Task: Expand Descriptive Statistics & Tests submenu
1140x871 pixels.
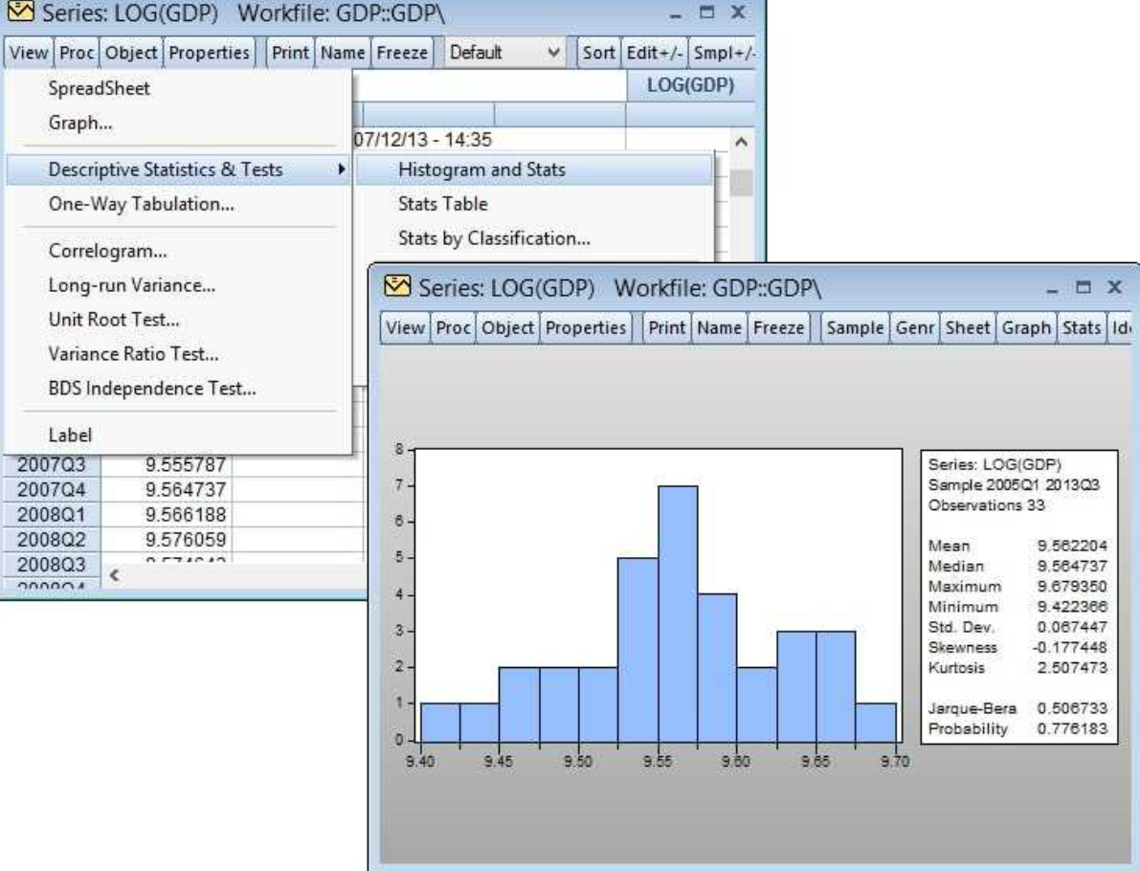Action: click(x=178, y=169)
